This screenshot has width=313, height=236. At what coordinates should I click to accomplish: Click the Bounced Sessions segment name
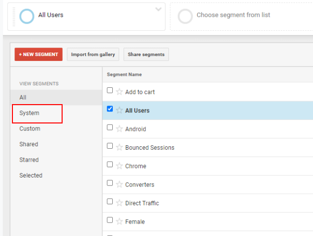[x=150, y=148]
